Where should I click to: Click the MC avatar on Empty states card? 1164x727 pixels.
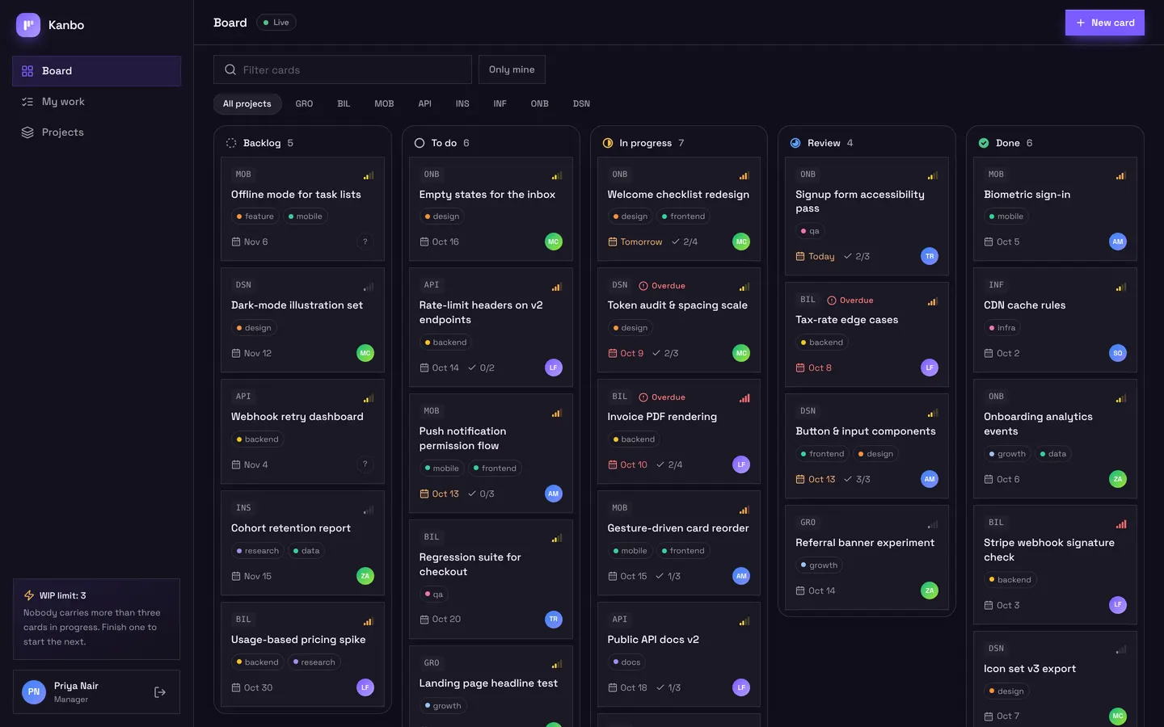tap(554, 242)
